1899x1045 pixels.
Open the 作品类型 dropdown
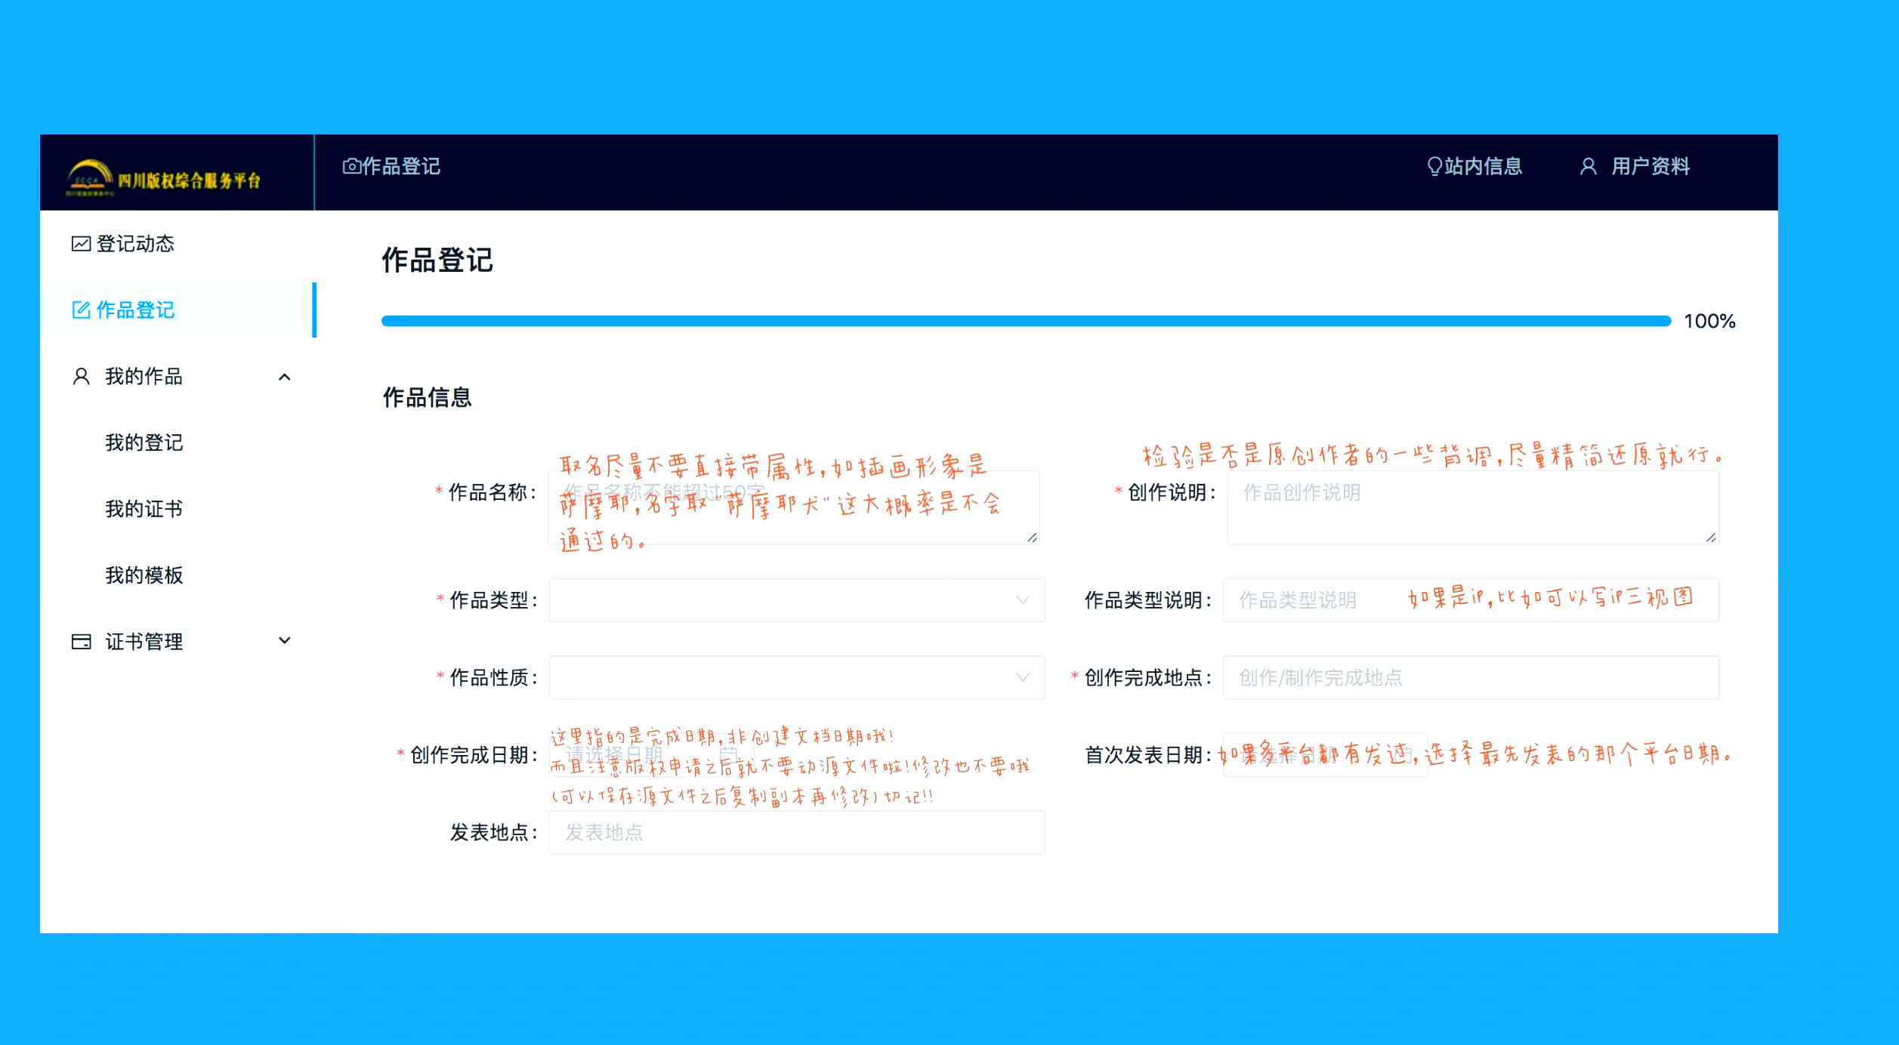tap(797, 600)
